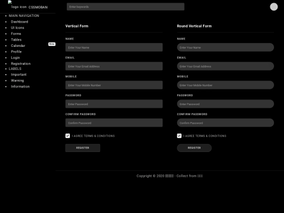Open Calendar in the sidebar

tap(18, 46)
